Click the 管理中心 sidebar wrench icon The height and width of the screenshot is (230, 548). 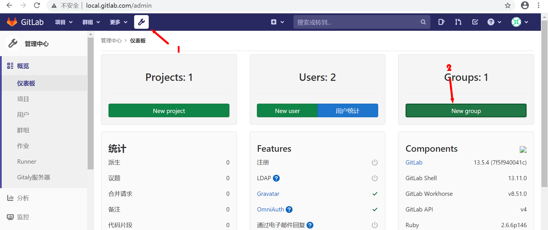(x=13, y=44)
